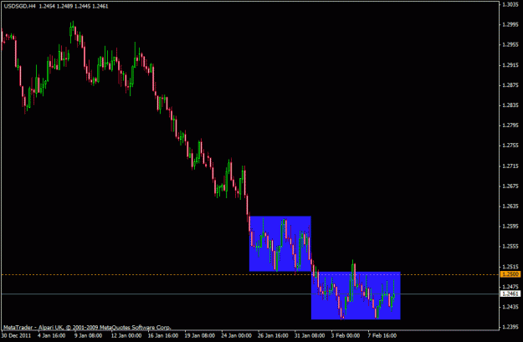Viewport: 523px width, 342px height.
Task: Select the 1.2675 price scale label
Action: 510,186
